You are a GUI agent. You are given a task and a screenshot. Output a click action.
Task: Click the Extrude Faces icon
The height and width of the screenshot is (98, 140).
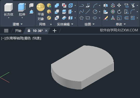tap(71, 12)
